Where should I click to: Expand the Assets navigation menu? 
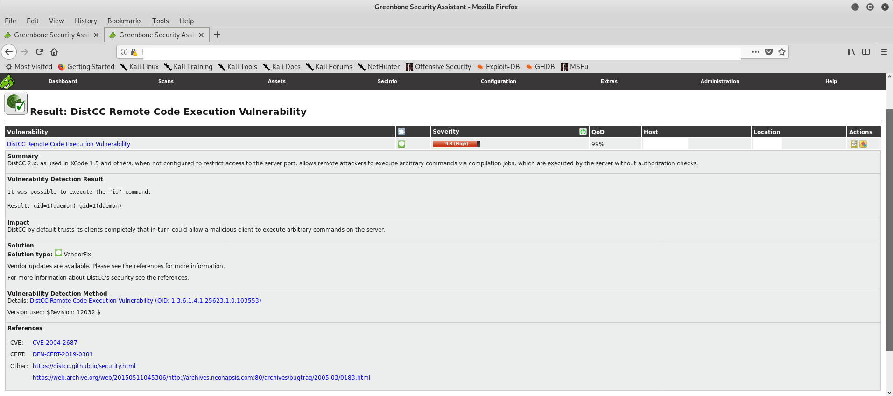[277, 81]
